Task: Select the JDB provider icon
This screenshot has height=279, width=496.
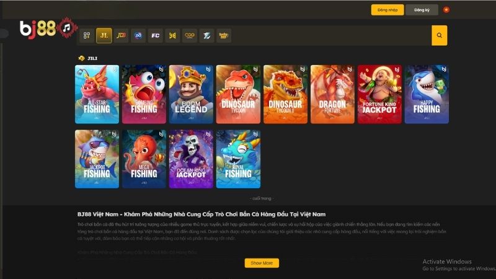Action: coord(121,35)
